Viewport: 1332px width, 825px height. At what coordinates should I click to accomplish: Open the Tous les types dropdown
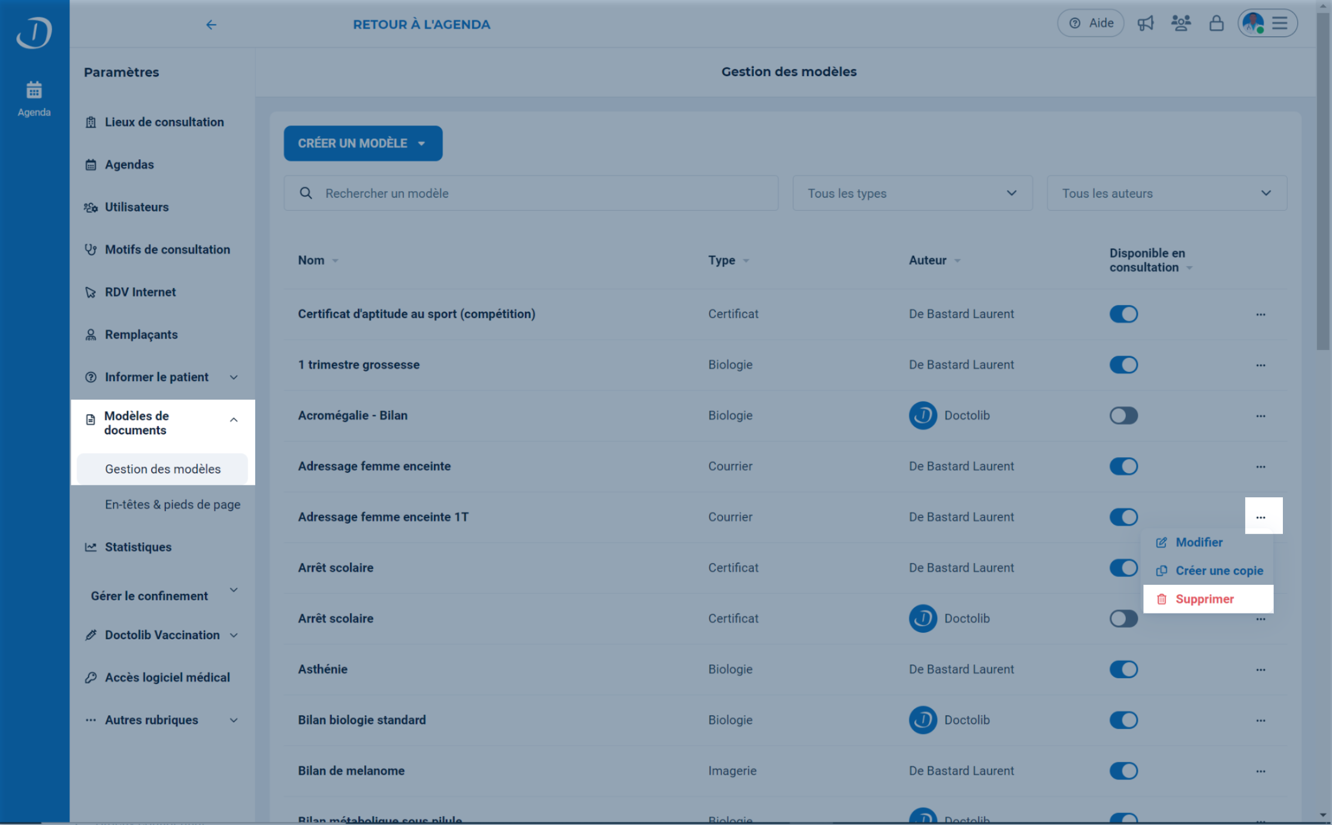912,194
